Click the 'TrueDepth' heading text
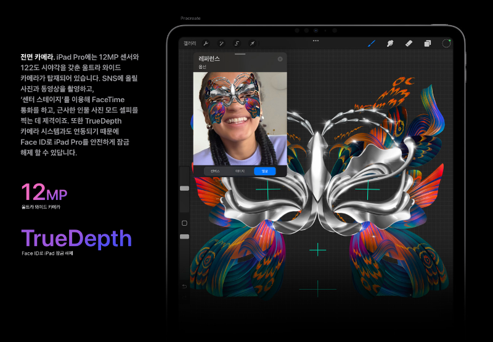Screen dimensions: 493x342 point(76,239)
